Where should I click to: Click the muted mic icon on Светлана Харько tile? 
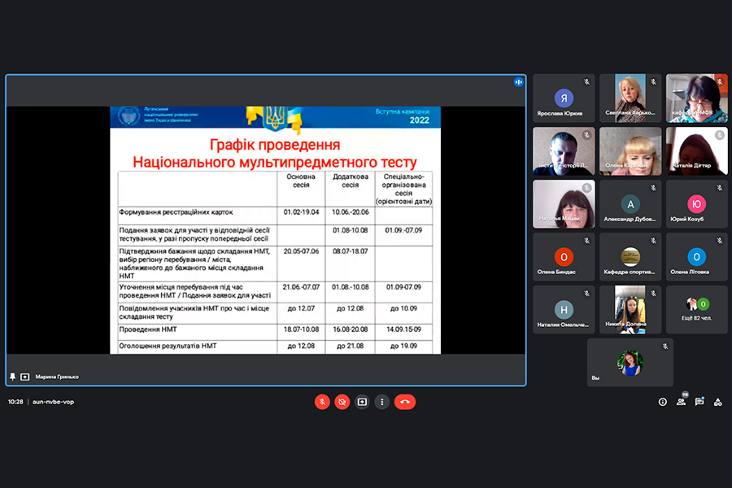654,82
